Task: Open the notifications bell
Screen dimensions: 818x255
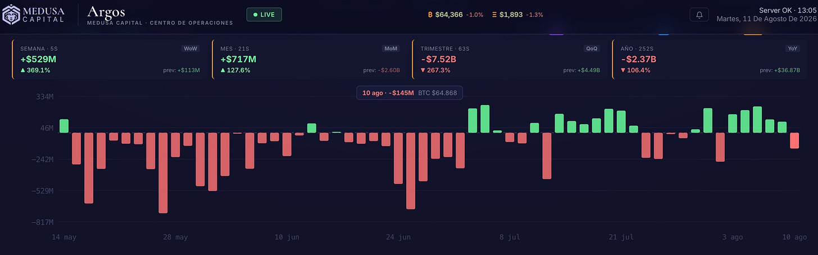Action: (699, 15)
